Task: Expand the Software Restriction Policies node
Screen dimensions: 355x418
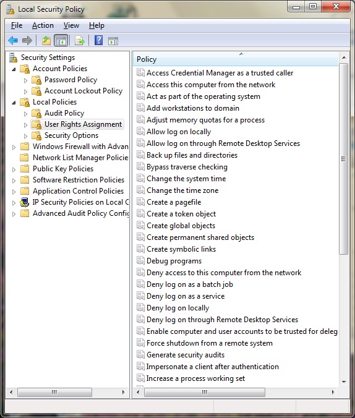Action: click(14, 181)
